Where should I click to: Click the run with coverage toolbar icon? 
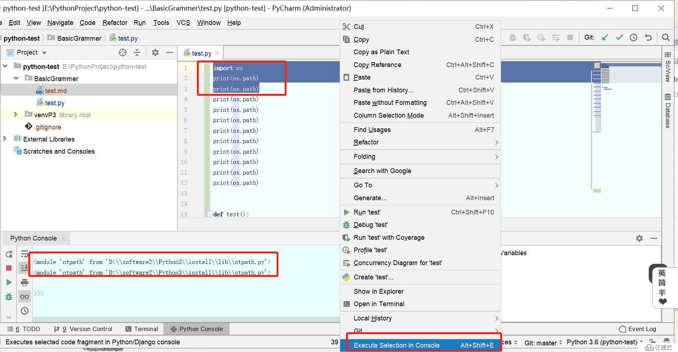click(x=527, y=37)
